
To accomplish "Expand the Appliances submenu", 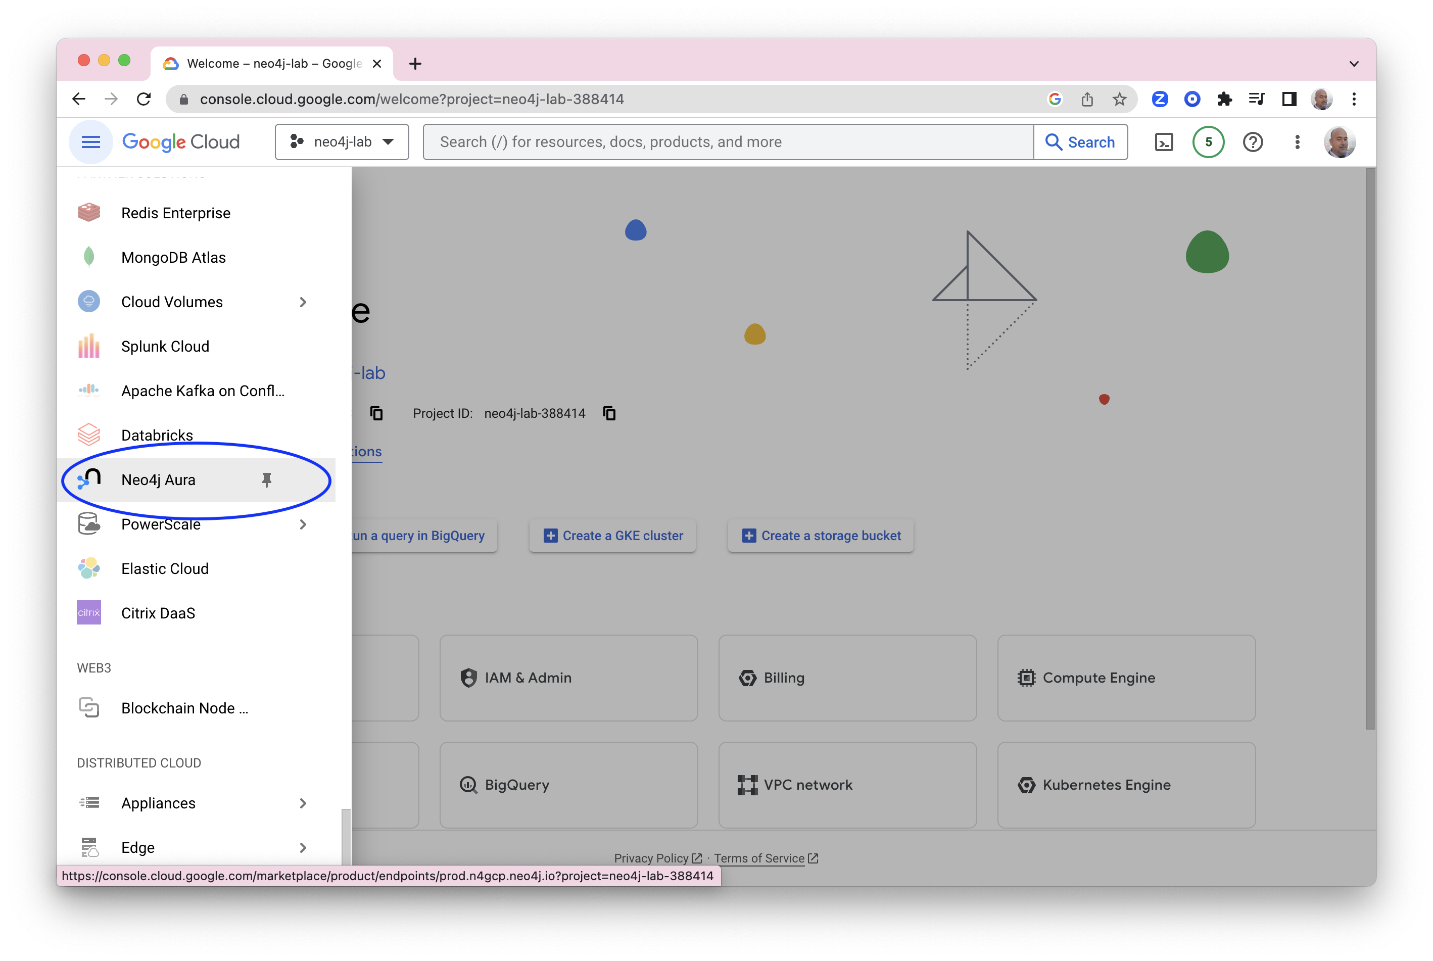I will (x=303, y=803).
